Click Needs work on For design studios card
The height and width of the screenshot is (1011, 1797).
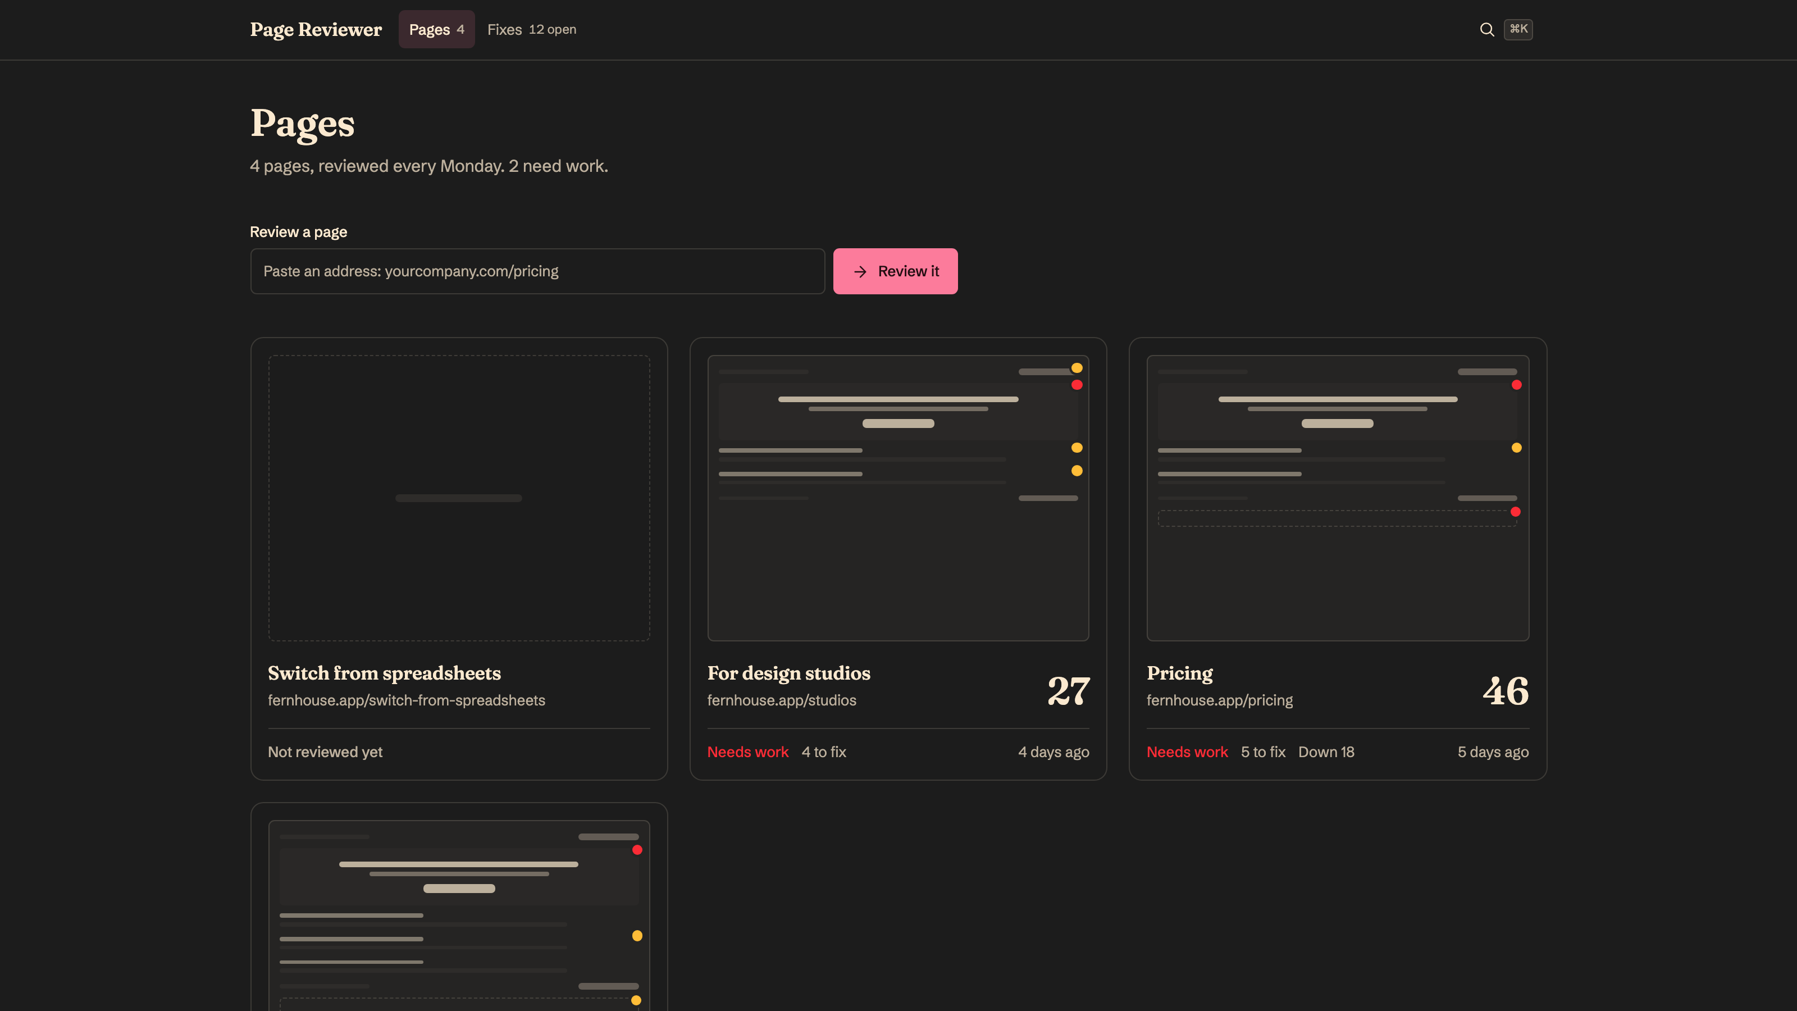(748, 752)
